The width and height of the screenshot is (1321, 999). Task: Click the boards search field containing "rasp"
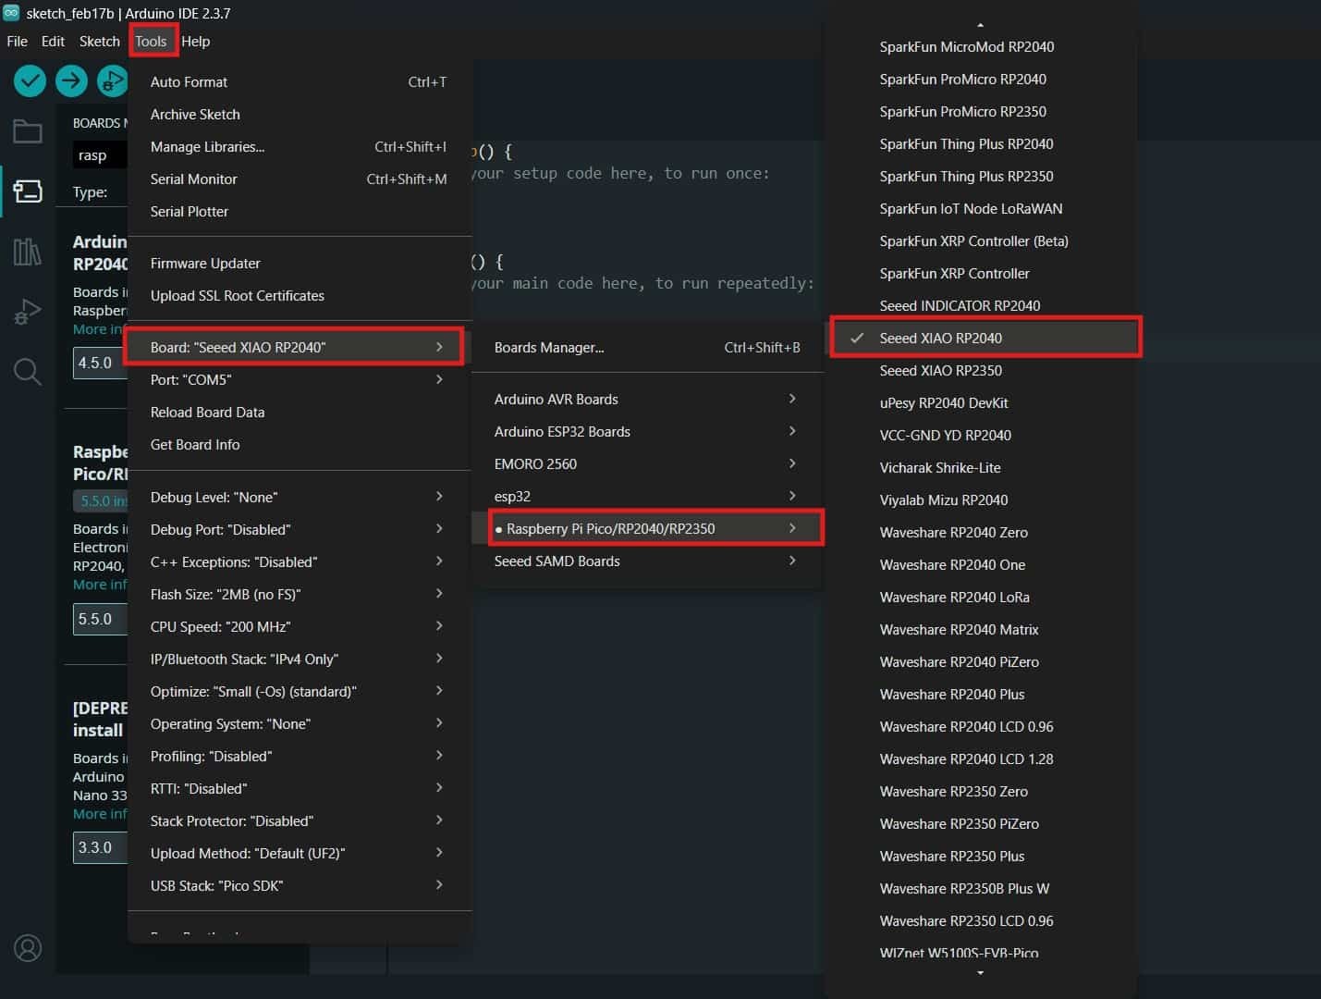click(100, 155)
